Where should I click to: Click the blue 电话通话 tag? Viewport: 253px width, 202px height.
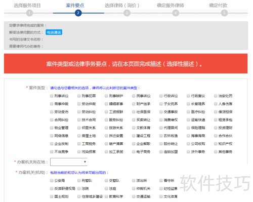tap(54, 32)
